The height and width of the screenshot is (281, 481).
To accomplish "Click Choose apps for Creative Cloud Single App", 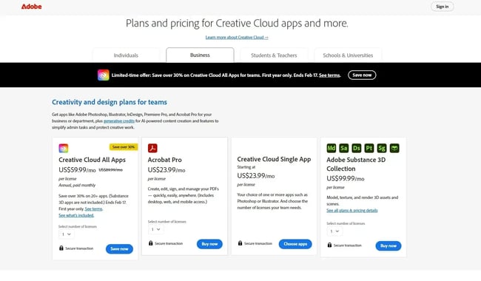I will coord(295,244).
